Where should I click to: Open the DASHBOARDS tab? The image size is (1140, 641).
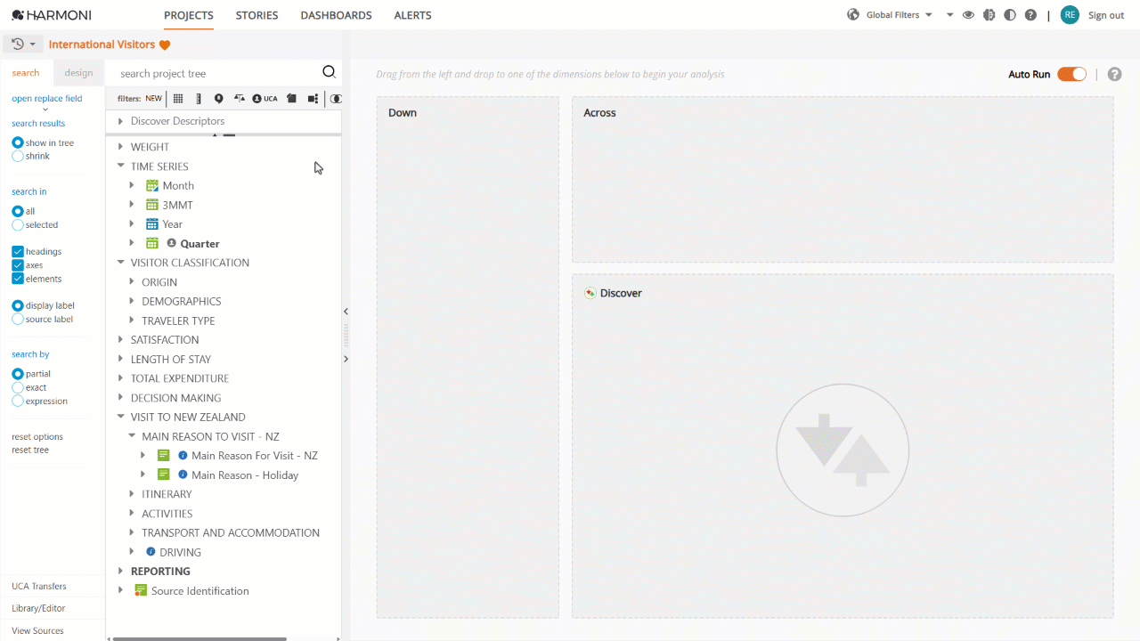(336, 15)
